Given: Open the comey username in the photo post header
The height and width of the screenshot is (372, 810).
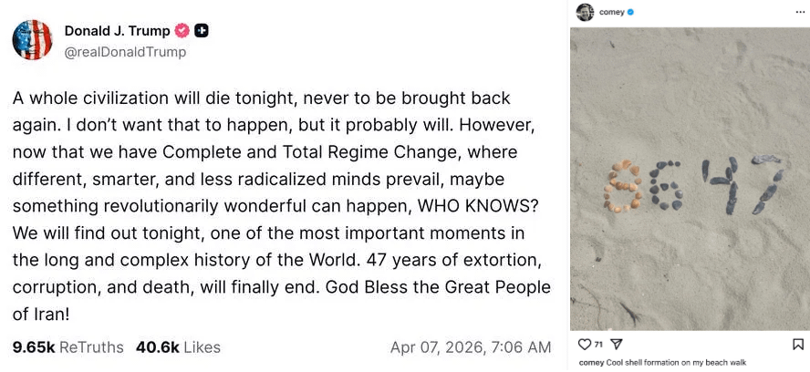Looking at the screenshot, I should 611,12.
